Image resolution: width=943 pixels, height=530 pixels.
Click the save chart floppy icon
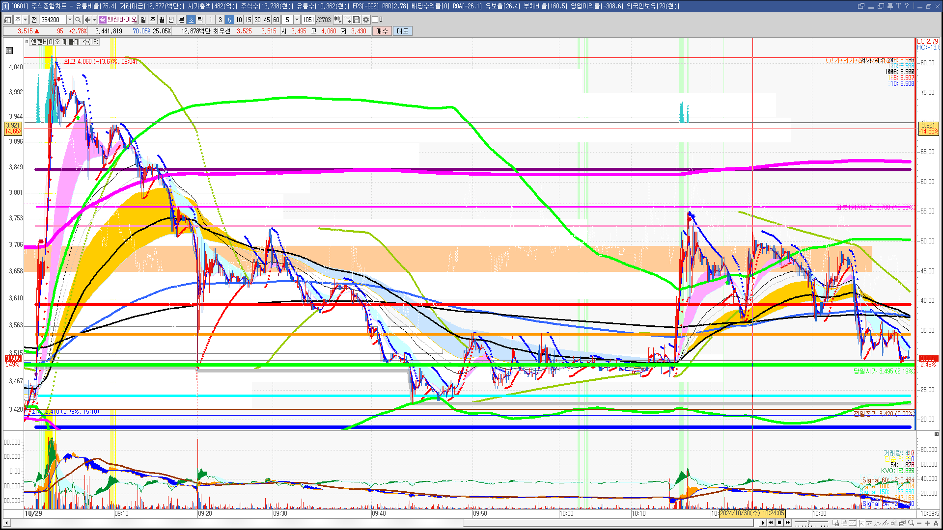tap(357, 20)
